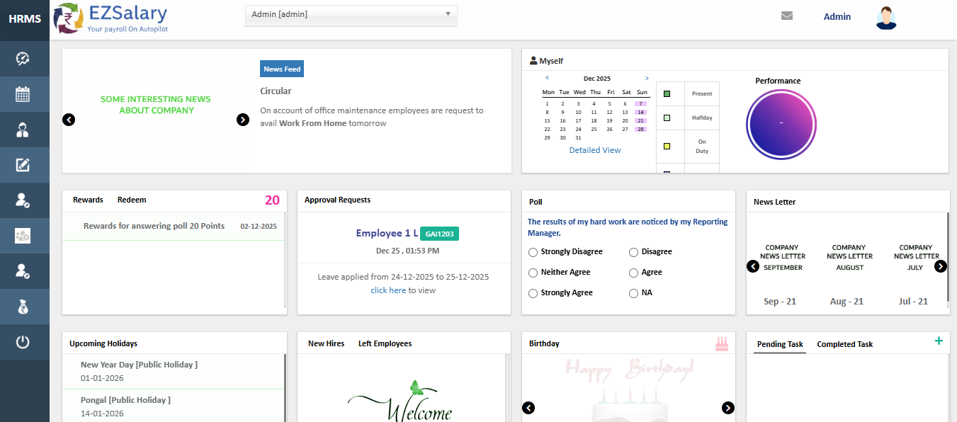Image resolution: width=957 pixels, height=422 pixels.
Task: Switch to the Completed Task tab
Action: [x=844, y=345]
